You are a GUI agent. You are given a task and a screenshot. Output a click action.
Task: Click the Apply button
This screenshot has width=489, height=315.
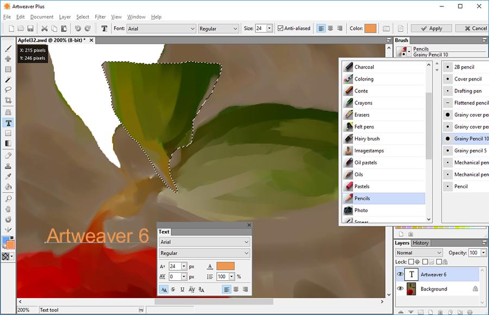pyautogui.click(x=431, y=28)
